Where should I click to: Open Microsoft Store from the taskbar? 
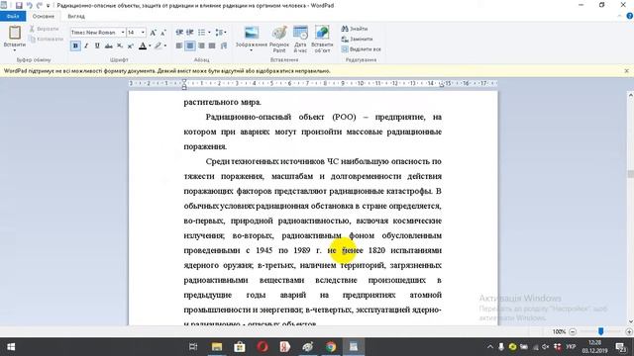tap(240, 347)
